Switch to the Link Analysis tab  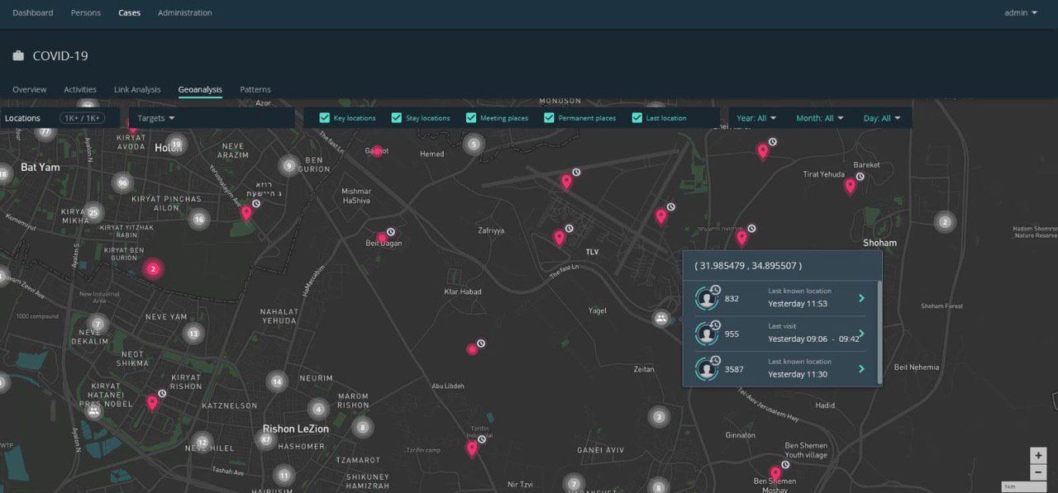pos(137,89)
